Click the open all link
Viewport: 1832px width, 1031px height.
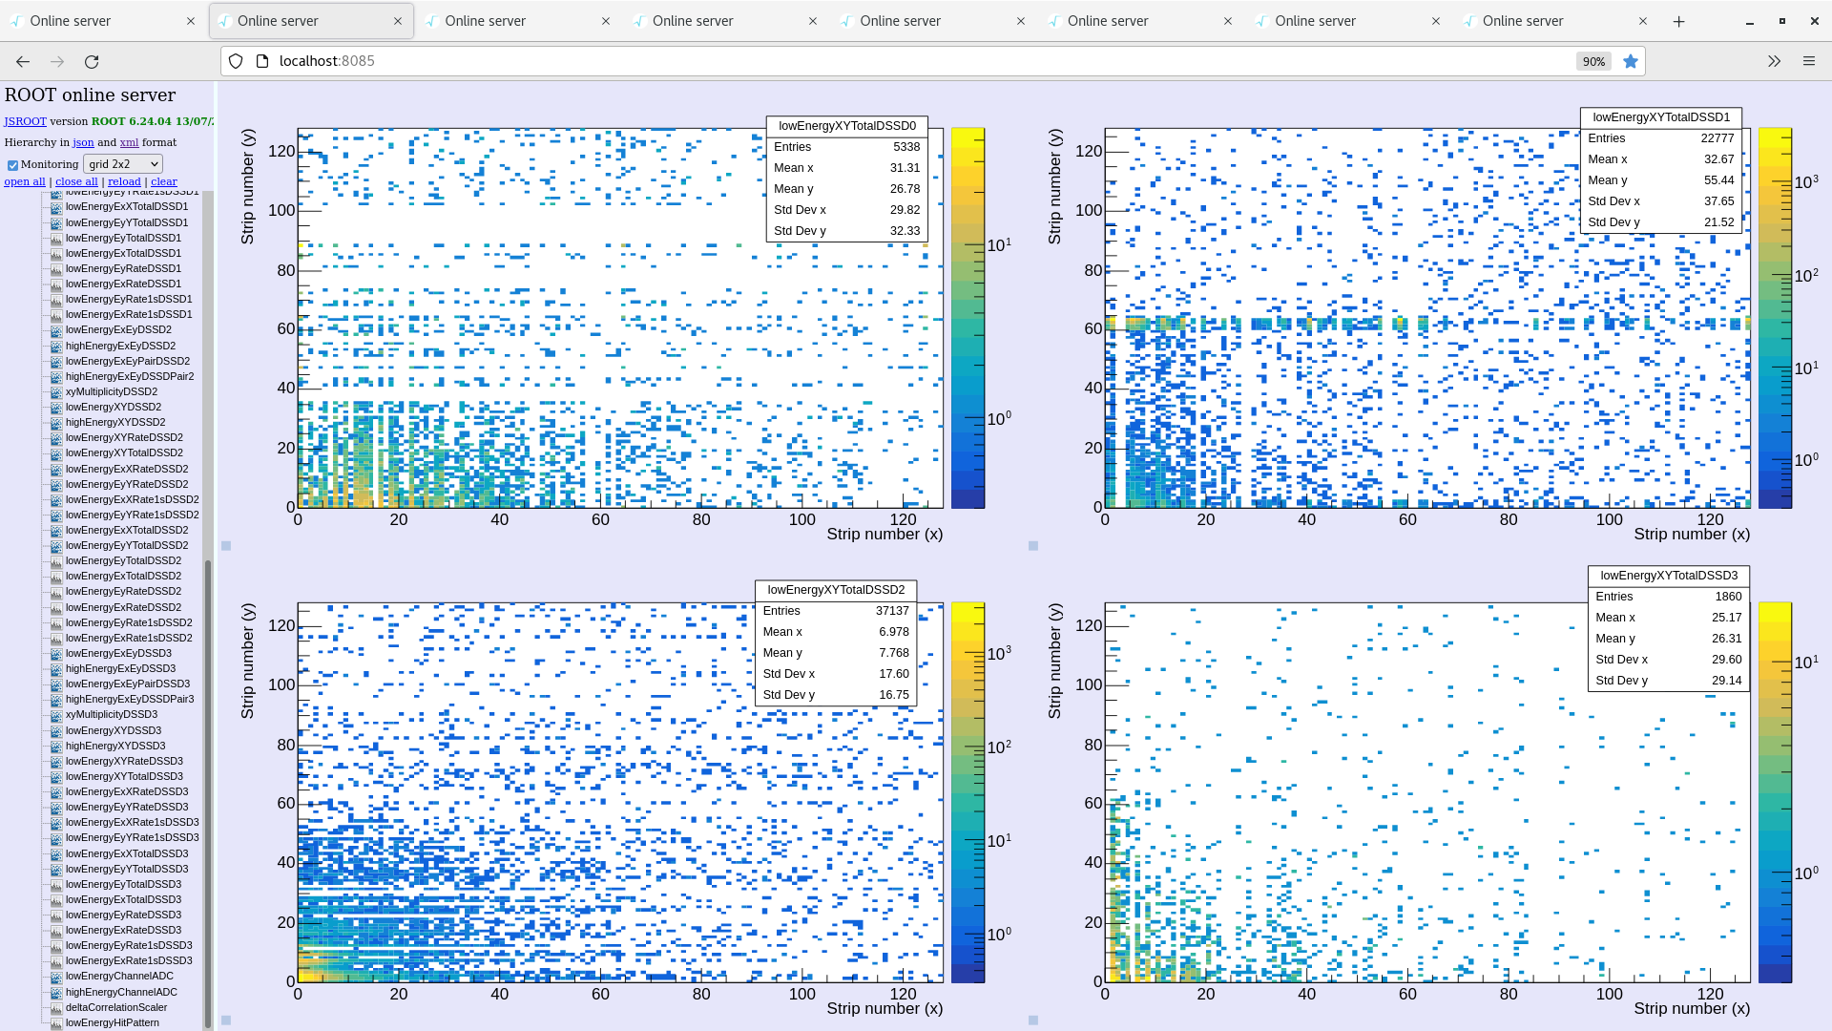pyautogui.click(x=24, y=181)
